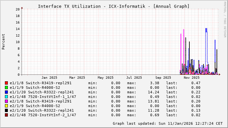This screenshot has height=128, width=228.
Task: Click the legend label e1/1/20 Switch-R3322-repl241
Action: (42, 92)
